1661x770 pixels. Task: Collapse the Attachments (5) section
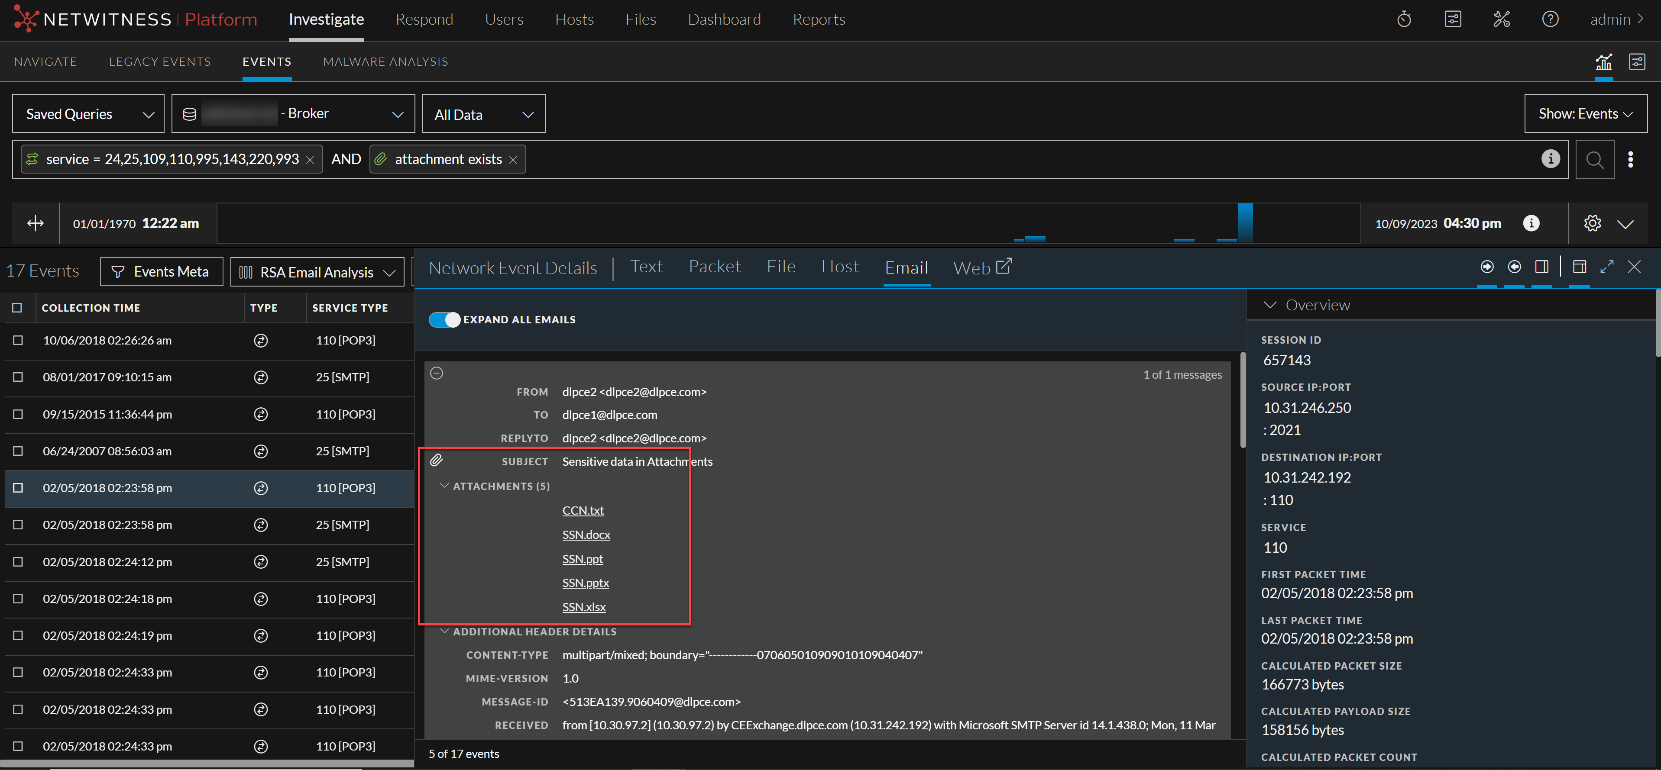tap(444, 486)
